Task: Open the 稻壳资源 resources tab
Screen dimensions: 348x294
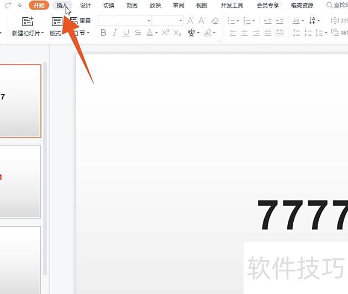Action: point(302,6)
